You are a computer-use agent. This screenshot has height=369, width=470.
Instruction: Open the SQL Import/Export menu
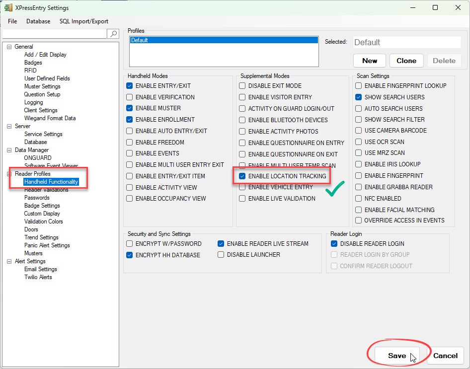tap(84, 21)
